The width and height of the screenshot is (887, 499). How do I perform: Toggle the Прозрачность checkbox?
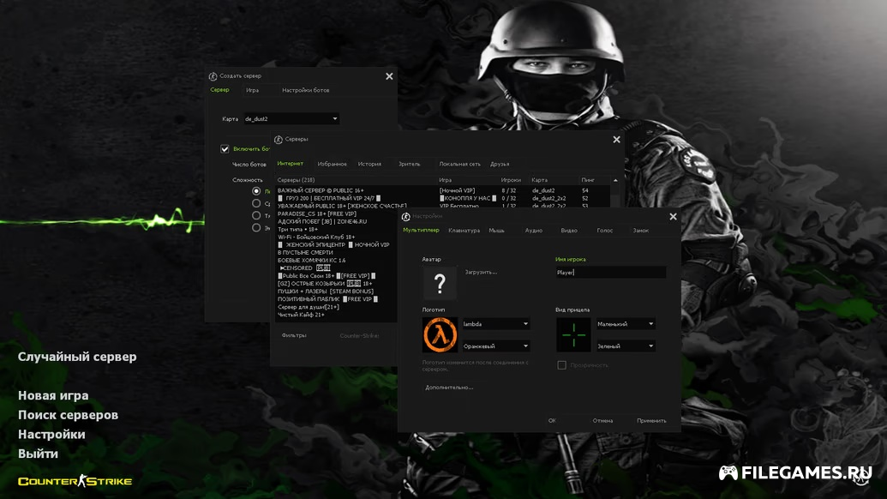tap(561, 365)
